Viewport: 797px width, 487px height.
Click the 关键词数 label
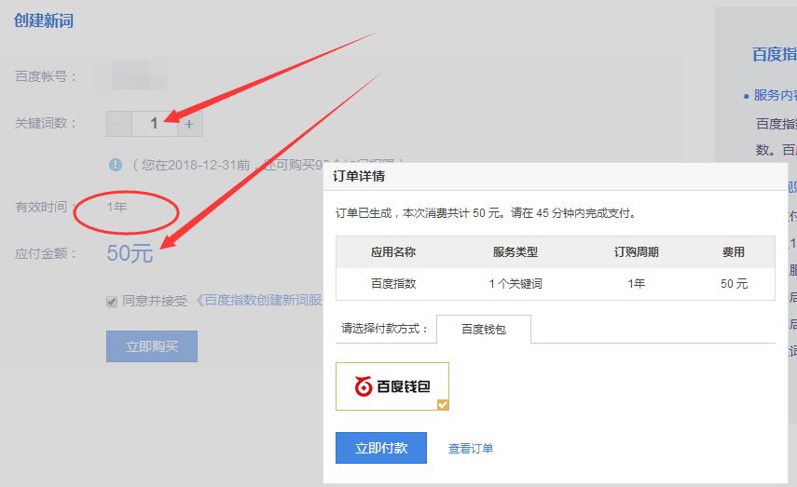(46, 123)
